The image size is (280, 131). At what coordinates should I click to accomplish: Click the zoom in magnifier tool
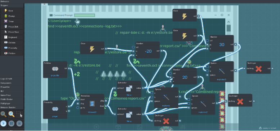[x=4, y=115]
